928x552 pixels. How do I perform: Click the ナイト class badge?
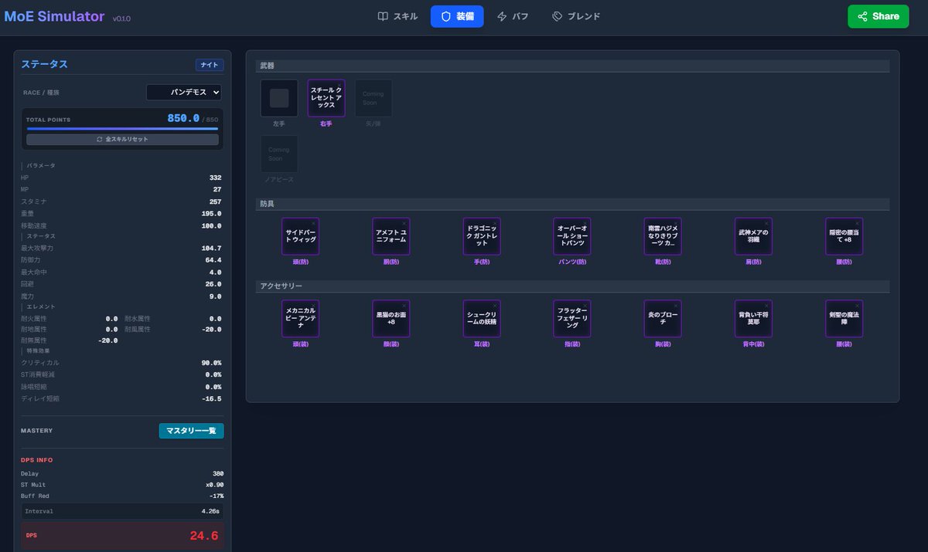(x=210, y=65)
